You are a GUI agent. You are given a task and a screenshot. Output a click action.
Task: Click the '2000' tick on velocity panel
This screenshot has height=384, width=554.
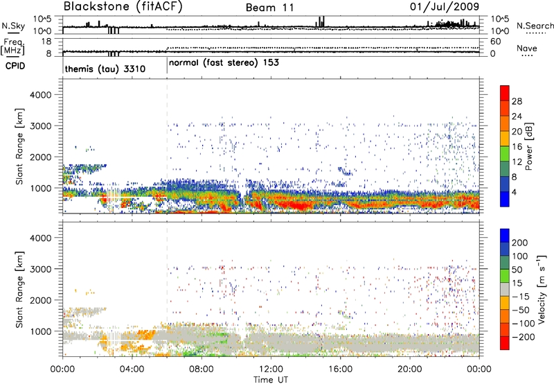(x=41, y=300)
